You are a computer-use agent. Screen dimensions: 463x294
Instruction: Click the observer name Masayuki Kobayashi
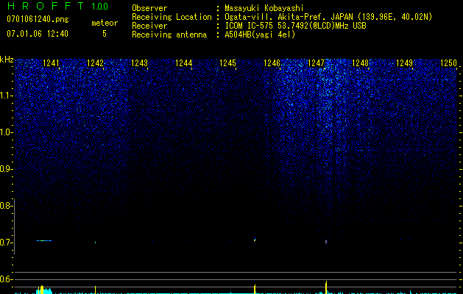(264, 8)
